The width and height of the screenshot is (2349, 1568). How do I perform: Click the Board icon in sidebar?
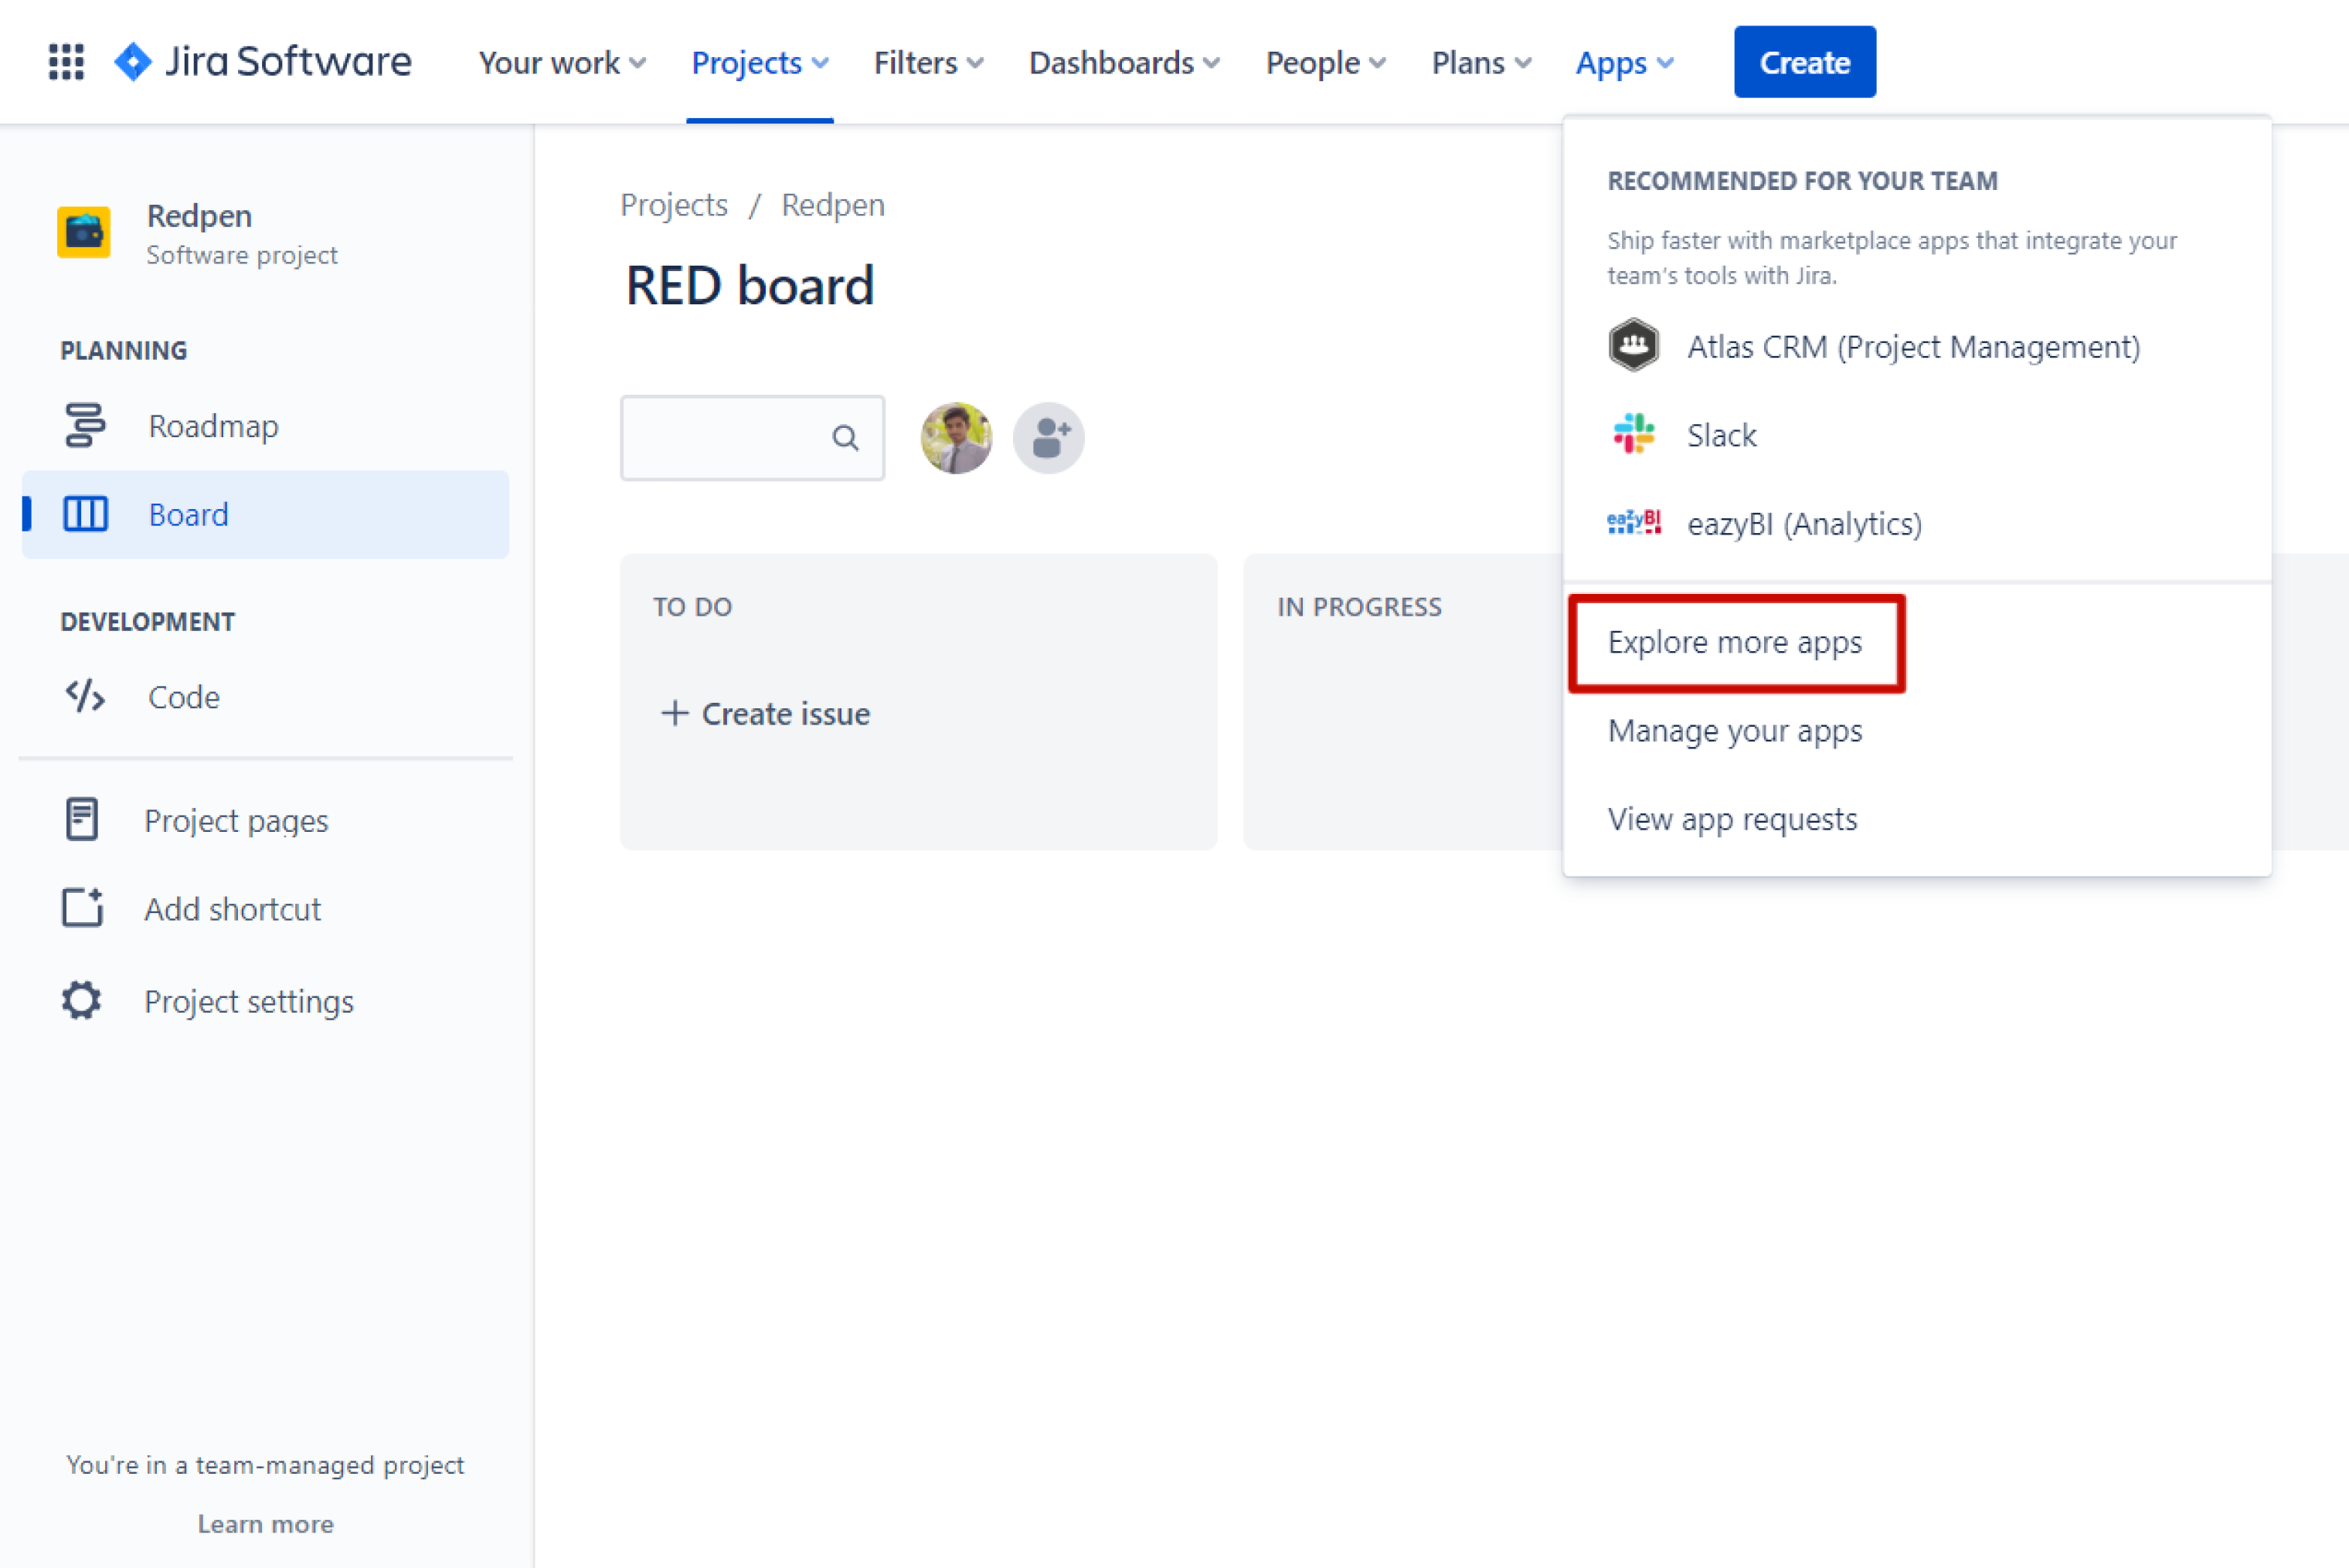(x=85, y=514)
